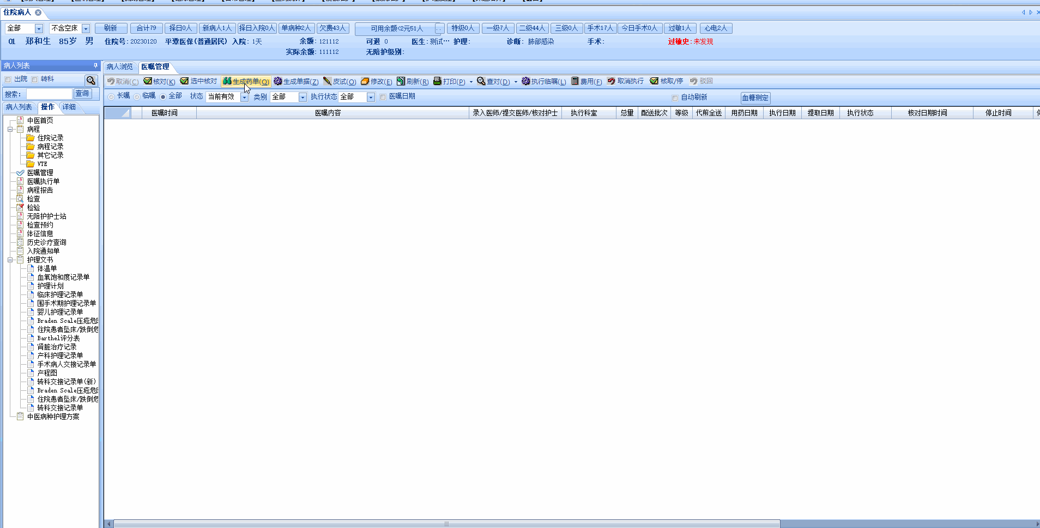1040x528 pixels.
Task: Click the 执行临嘱(L) icon
Action: click(525, 81)
